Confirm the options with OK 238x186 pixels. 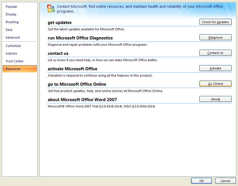point(201,181)
